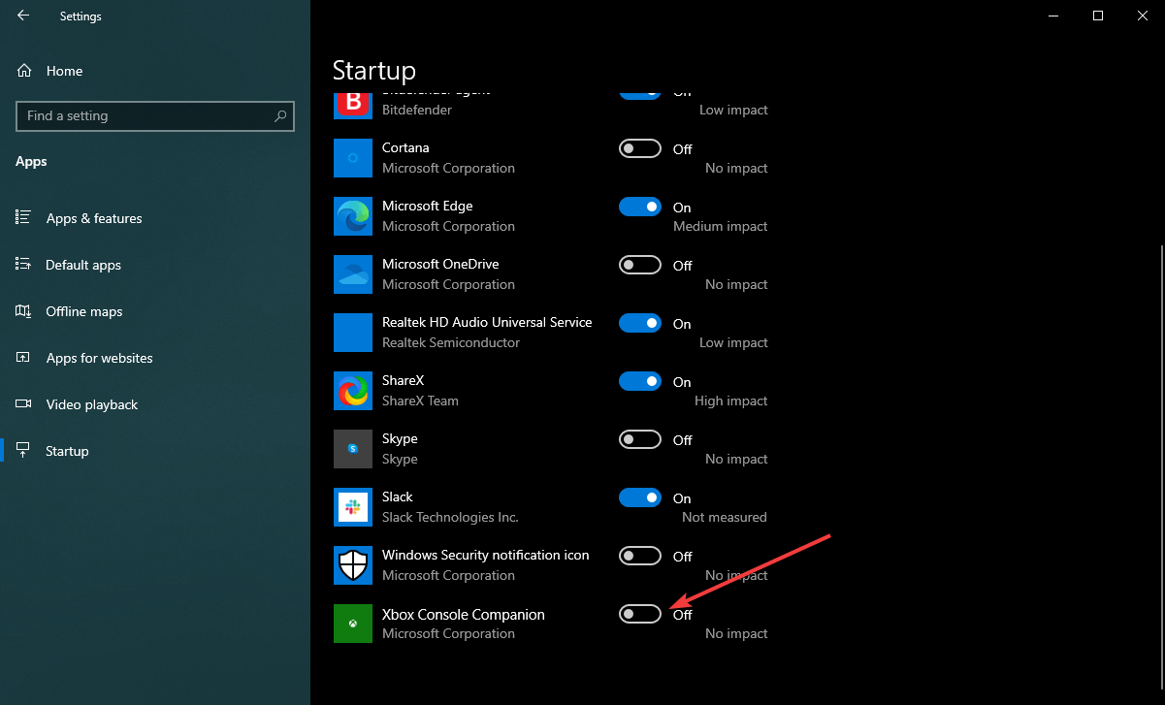
Task: Click 'Realtek HD Audio Universal Service' name
Action: point(487,322)
